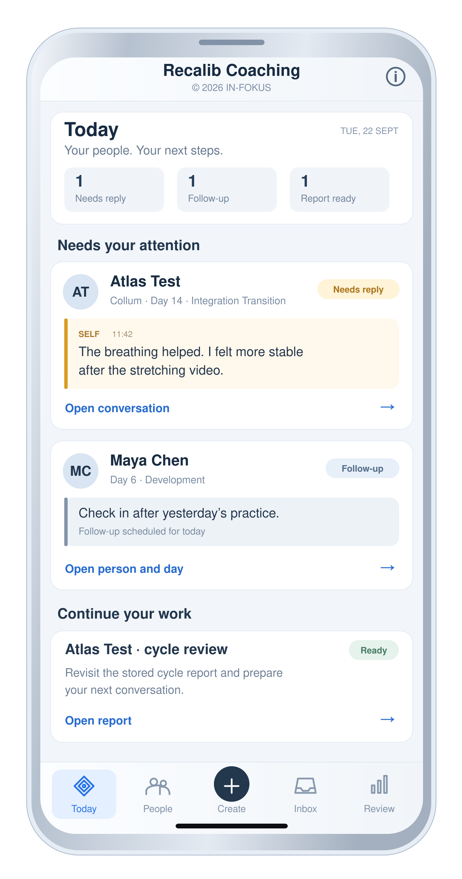Tap the MC avatar for Maya Chen
This screenshot has height=879, width=462.
tap(81, 471)
